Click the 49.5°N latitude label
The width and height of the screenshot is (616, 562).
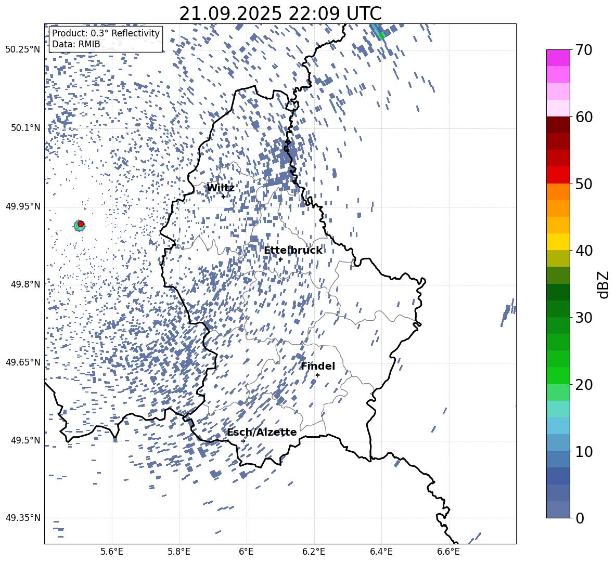coord(25,440)
